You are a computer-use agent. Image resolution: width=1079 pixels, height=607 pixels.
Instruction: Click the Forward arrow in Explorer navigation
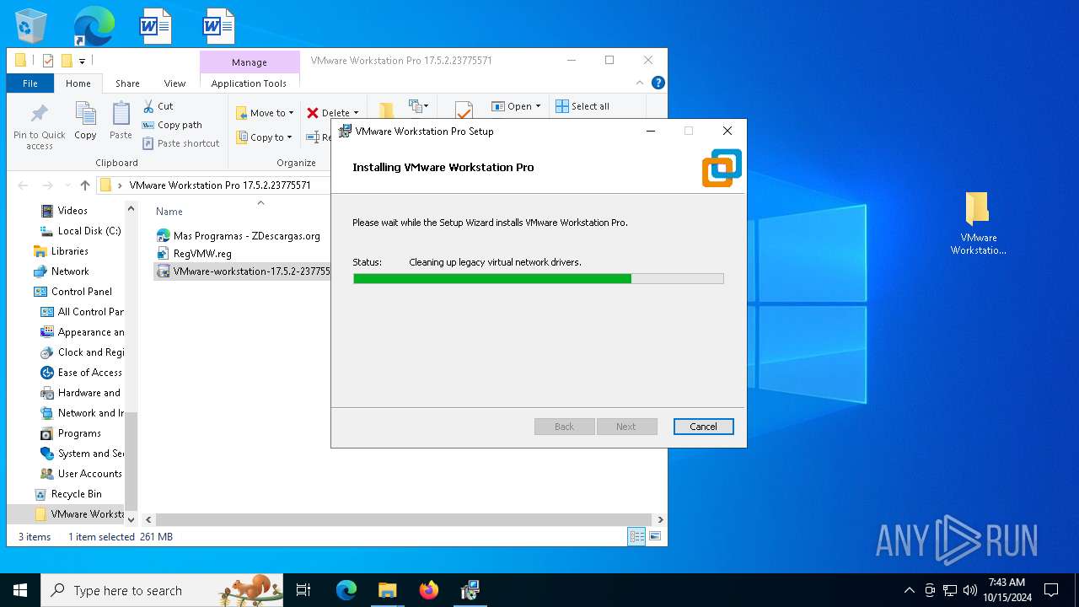47,185
